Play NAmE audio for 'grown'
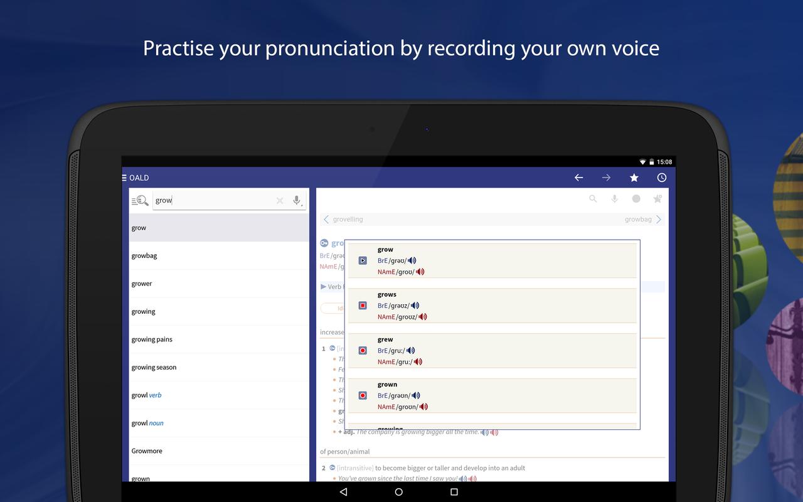The width and height of the screenshot is (803, 502). [x=424, y=407]
